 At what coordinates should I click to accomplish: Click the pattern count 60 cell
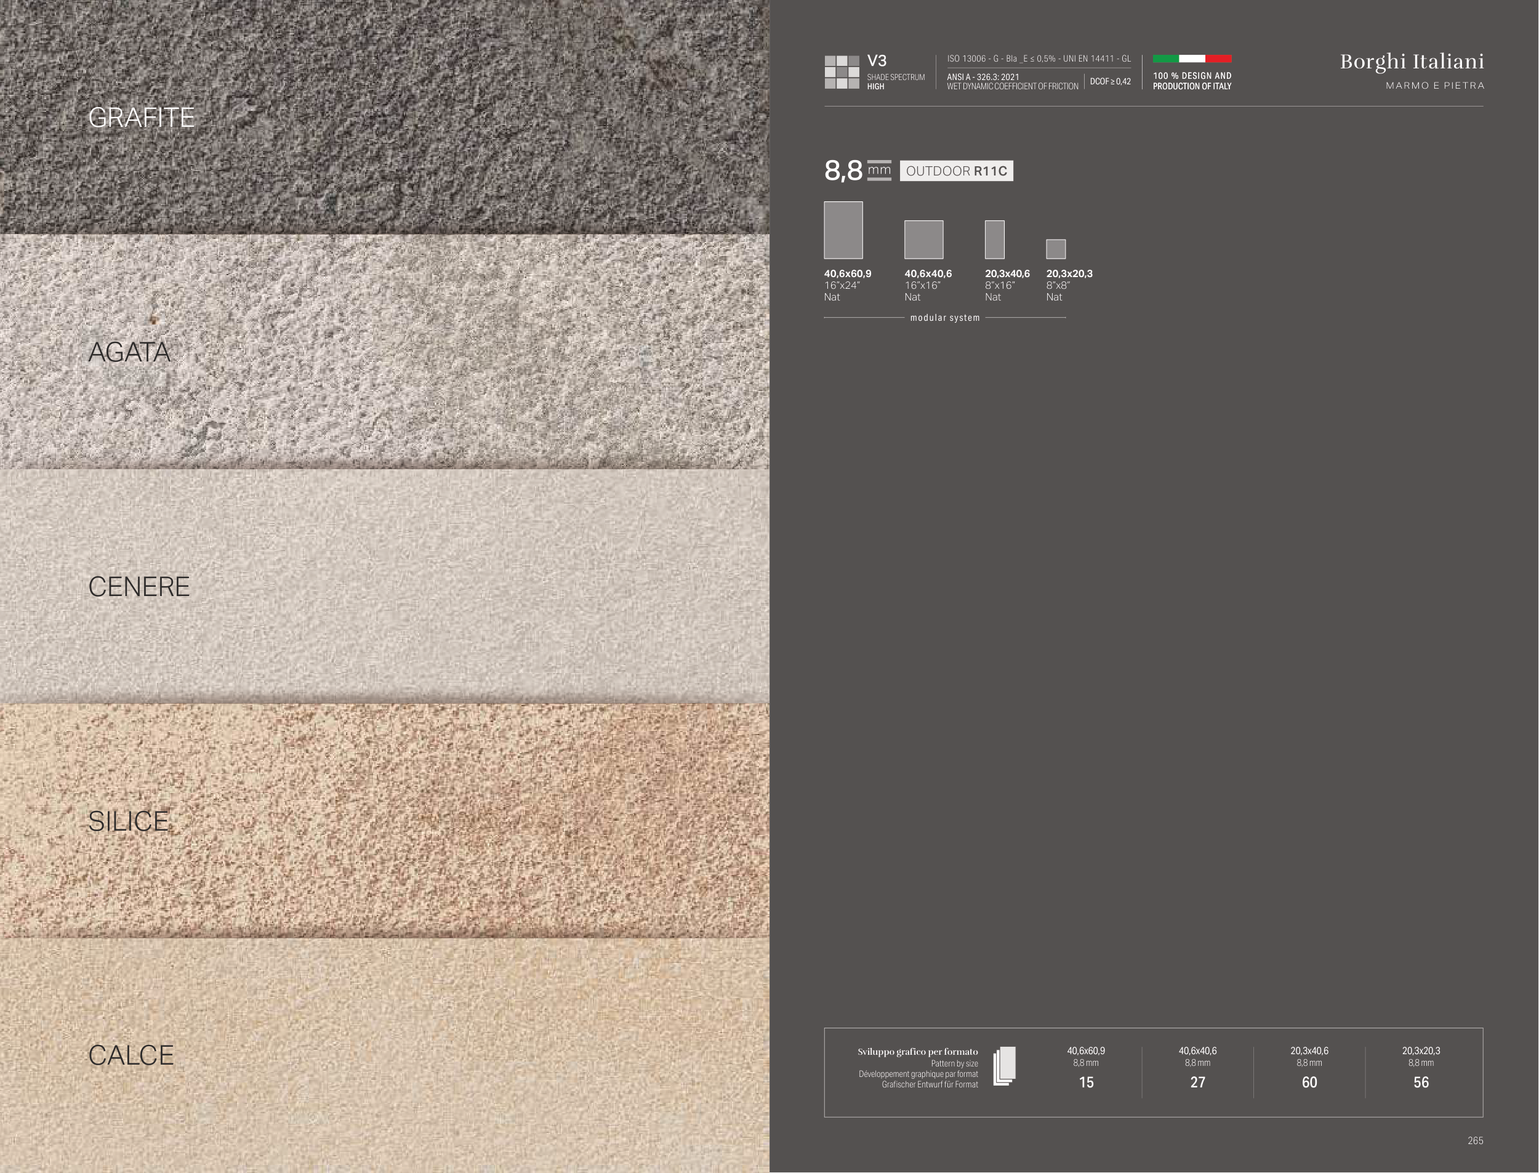tap(1309, 1081)
